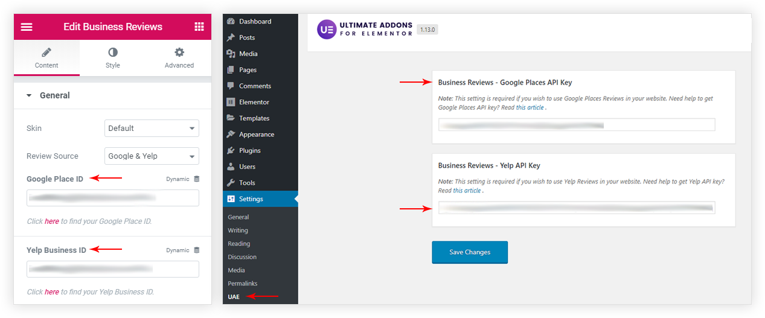Switch to the Advanced tab
765x318 pixels.
click(x=179, y=58)
